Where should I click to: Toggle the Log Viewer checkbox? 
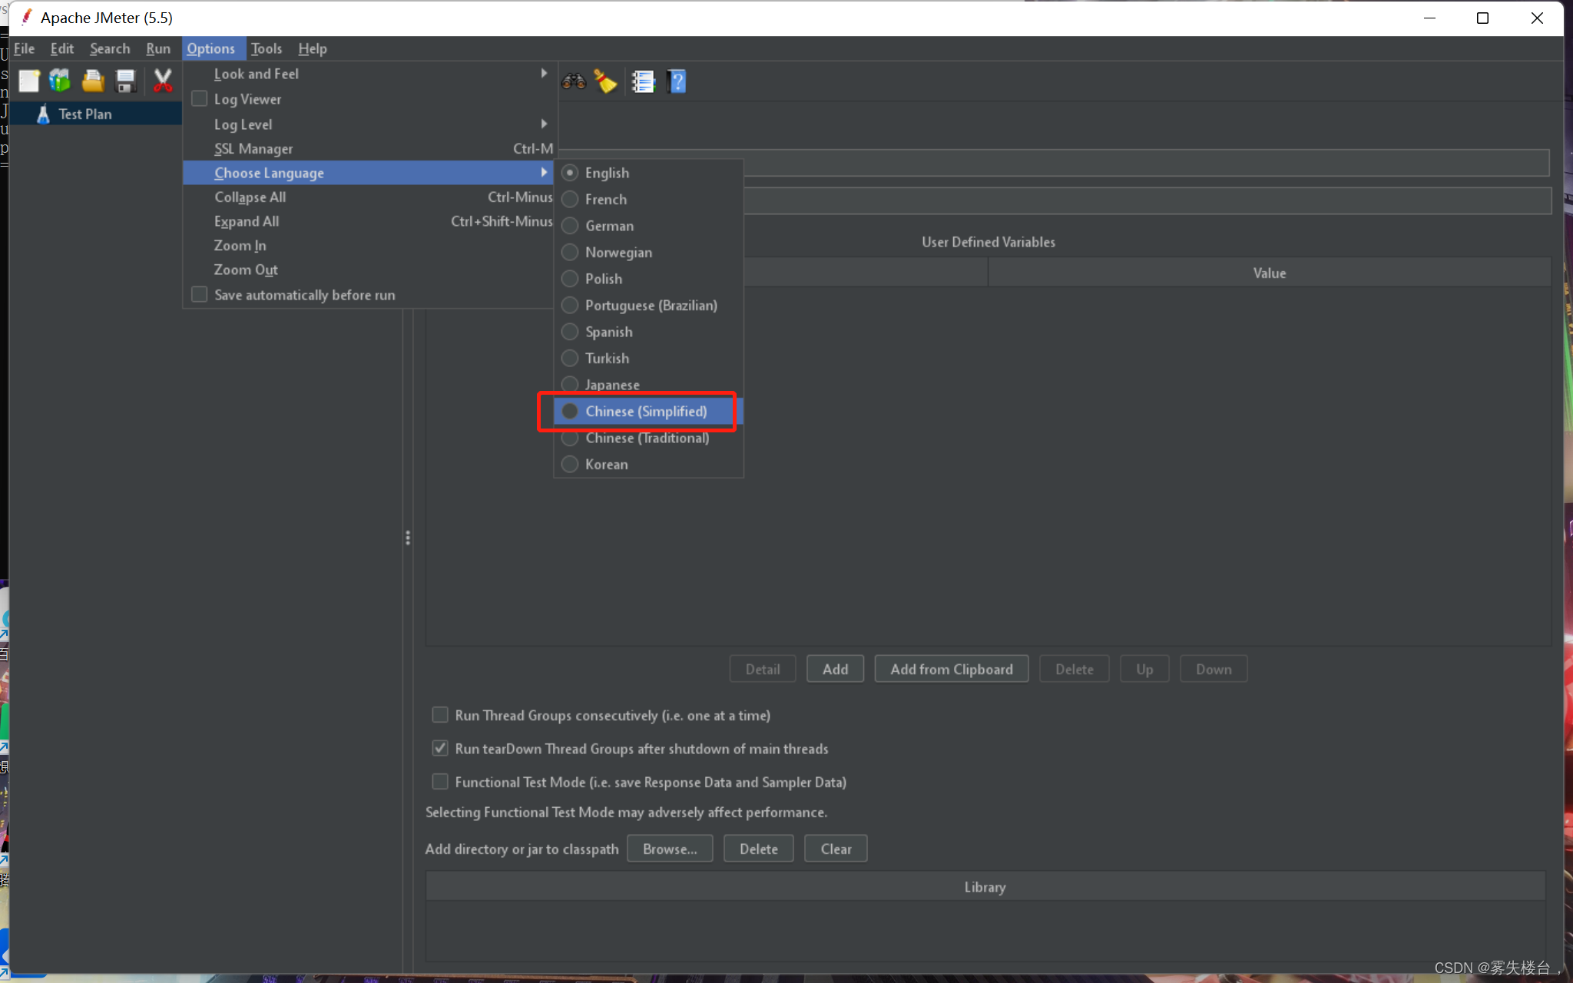(x=200, y=99)
